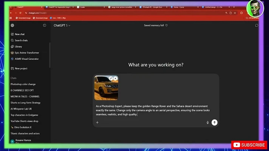Open the chat "YouTube Shorts views drop"

click(x=24, y=121)
